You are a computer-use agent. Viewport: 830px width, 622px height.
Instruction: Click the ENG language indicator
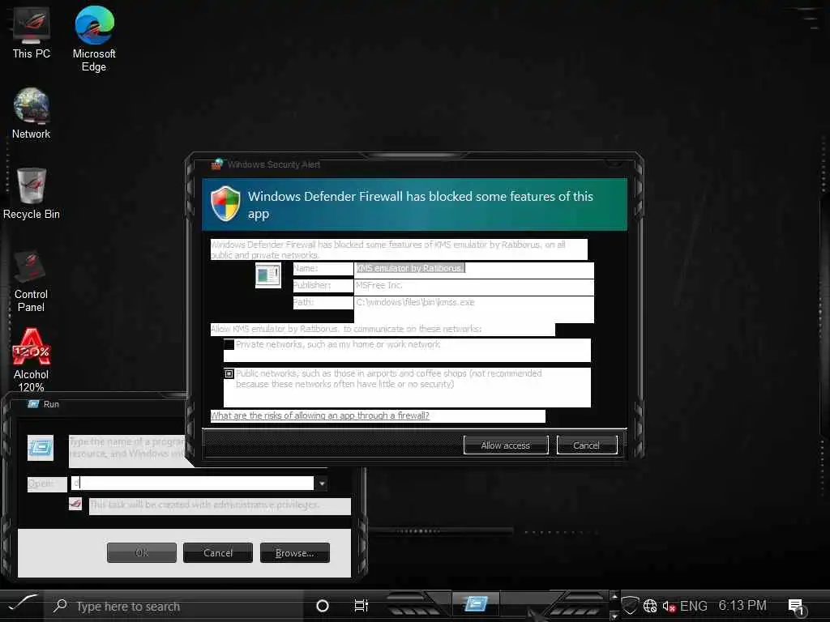tap(694, 606)
